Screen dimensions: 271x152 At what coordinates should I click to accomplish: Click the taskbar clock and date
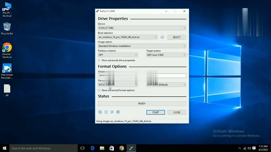tap(263, 148)
